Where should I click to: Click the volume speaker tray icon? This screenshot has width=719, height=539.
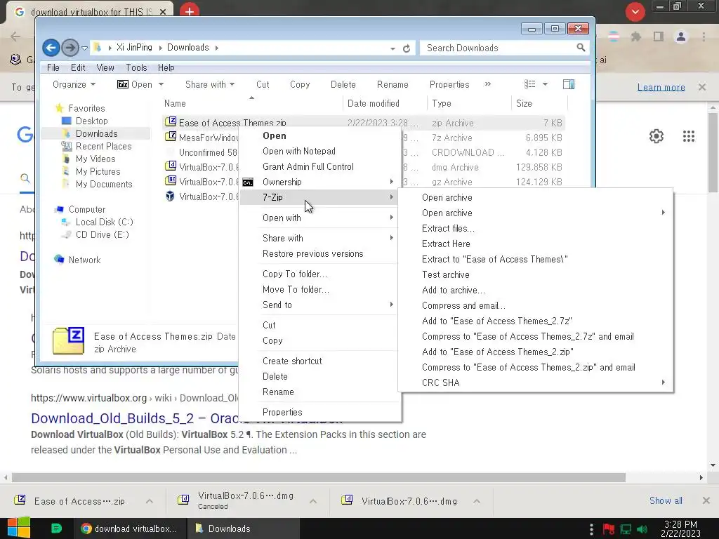642,529
